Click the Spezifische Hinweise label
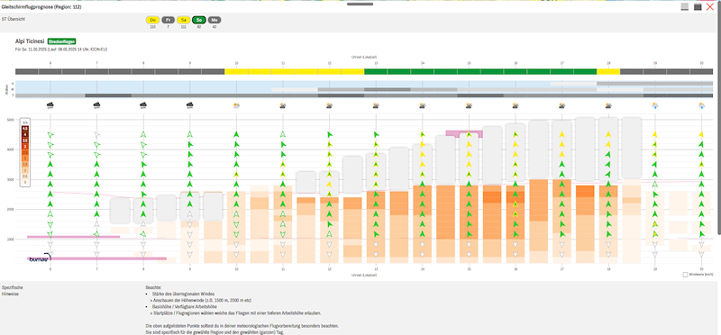Viewport: 721px width, 335px height. tap(13, 291)
